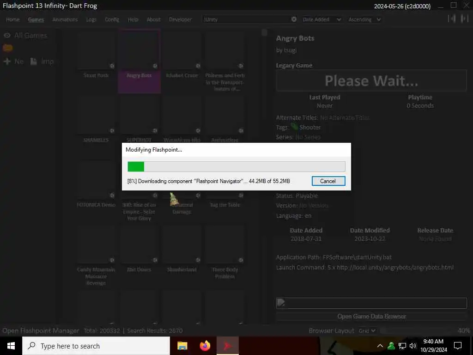The width and height of the screenshot is (473, 355).
Task: Click the volume icon in system tray
Action: (413, 346)
